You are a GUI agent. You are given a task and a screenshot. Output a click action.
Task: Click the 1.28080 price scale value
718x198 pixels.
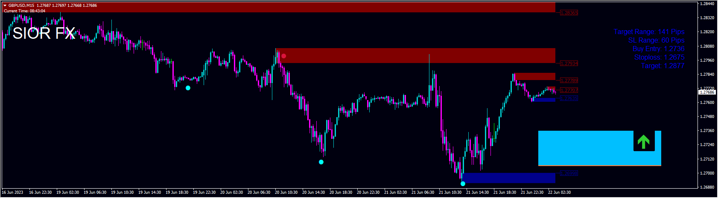pos(708,46)
